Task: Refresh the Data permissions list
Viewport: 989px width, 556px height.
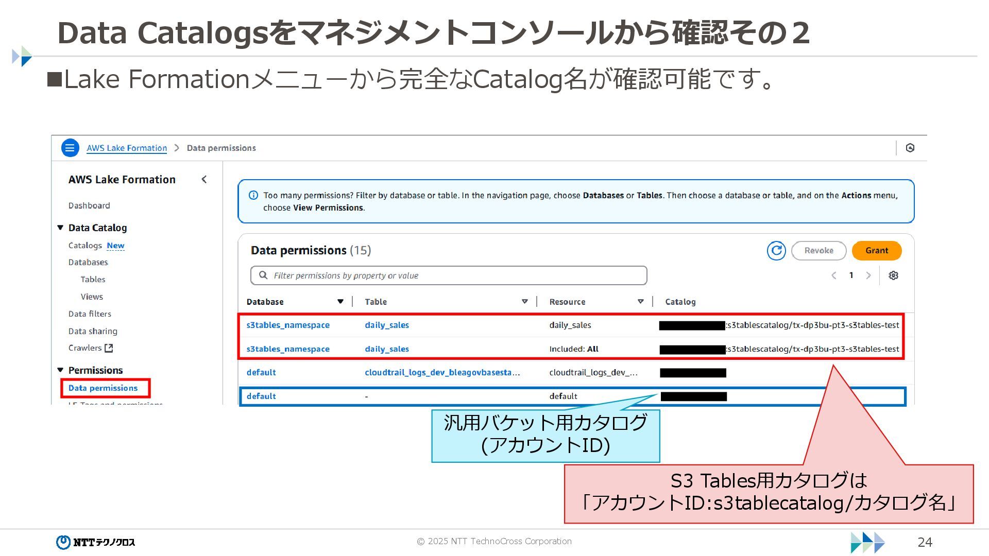Action: tap(776, 251)
